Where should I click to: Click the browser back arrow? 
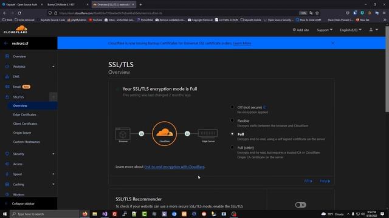(x=5, y=13)
